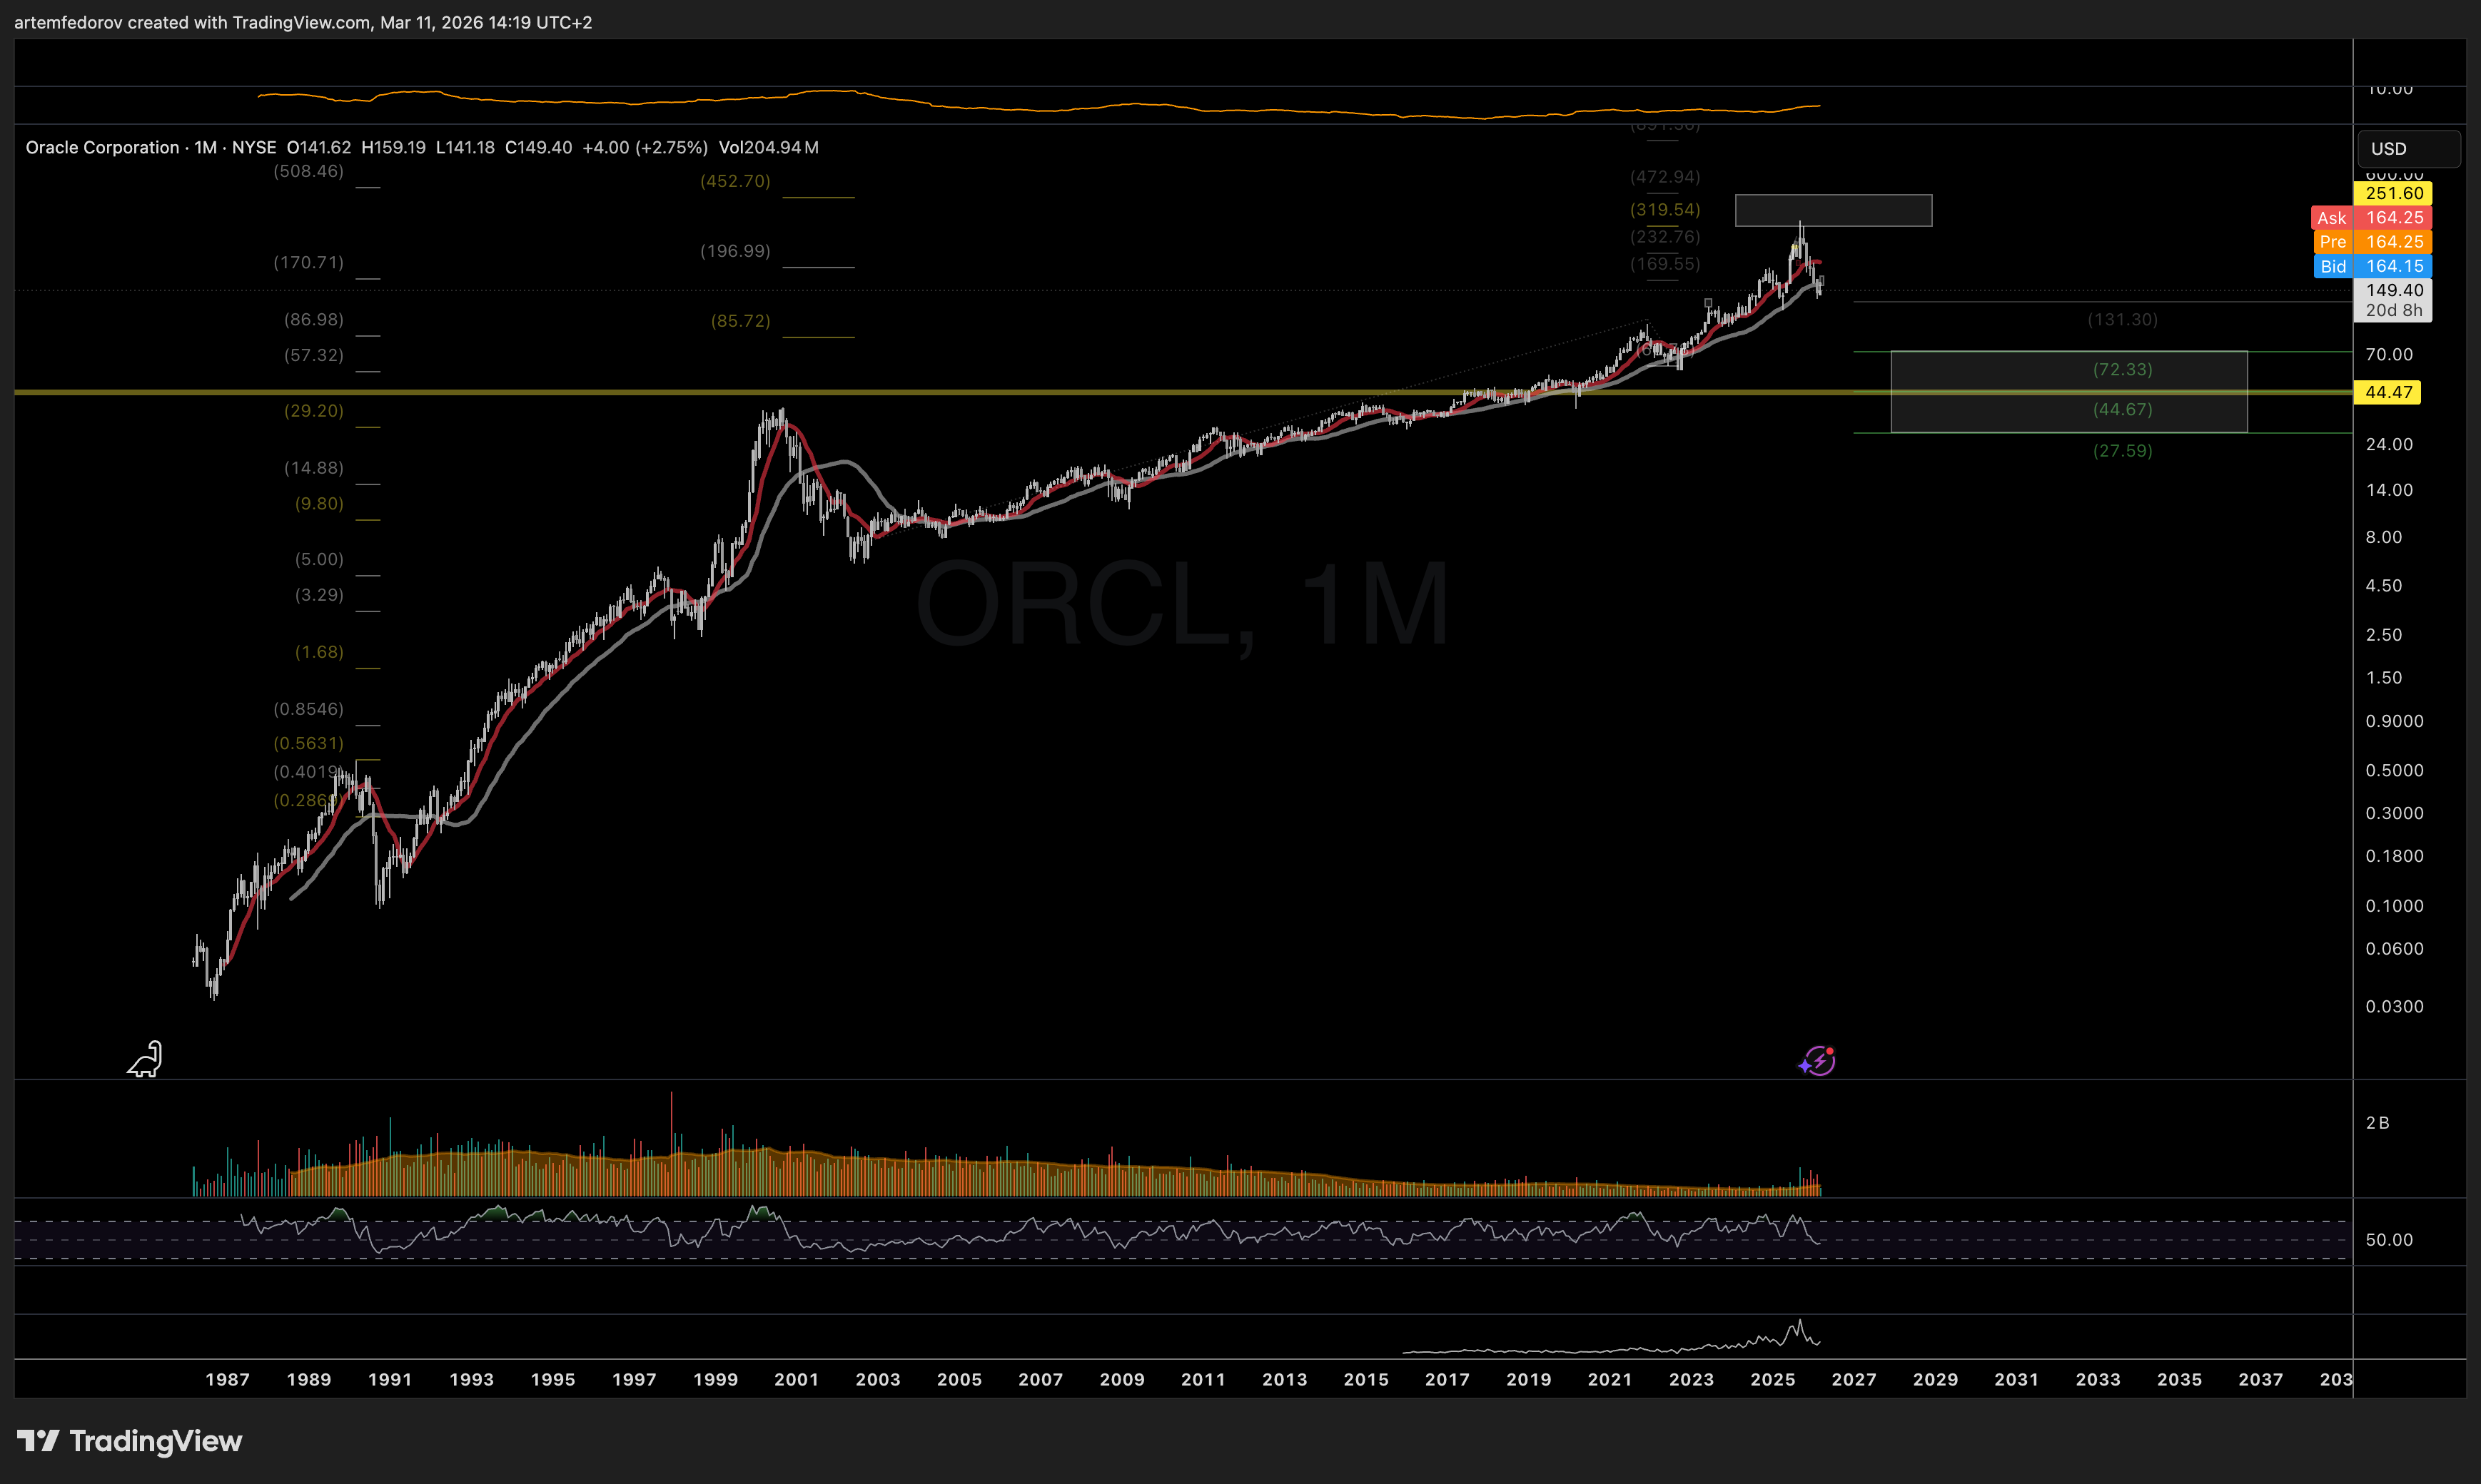Click the 0.0300 price scale value

coord(2394,1007)
